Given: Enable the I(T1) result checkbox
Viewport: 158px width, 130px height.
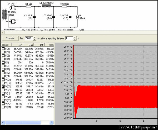Looking at the screenshot, I should coord(3,76).
